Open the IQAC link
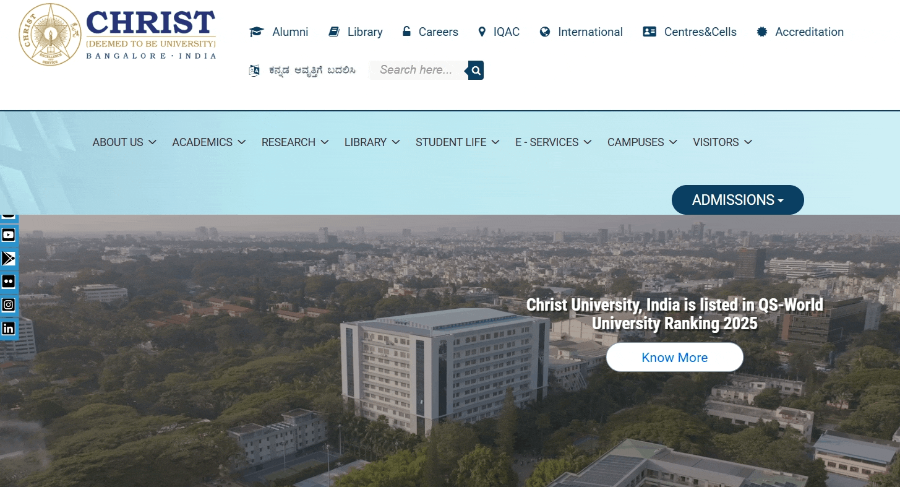The width and height of the screenshot is (900, 487). pyautogui.click(x=507, y=32)
